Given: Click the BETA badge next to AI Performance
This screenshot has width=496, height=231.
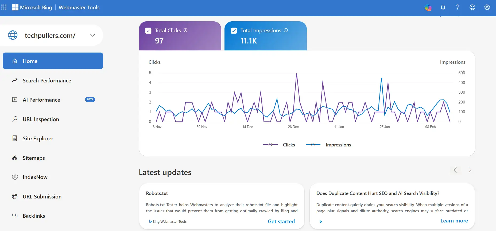Looking at the screenshot, I should [x=90, y=99].
